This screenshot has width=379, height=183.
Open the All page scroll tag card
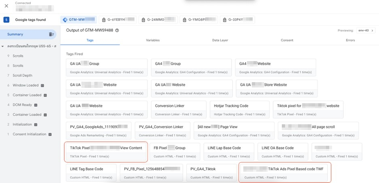pyautogui.click(x=318, y=130)
